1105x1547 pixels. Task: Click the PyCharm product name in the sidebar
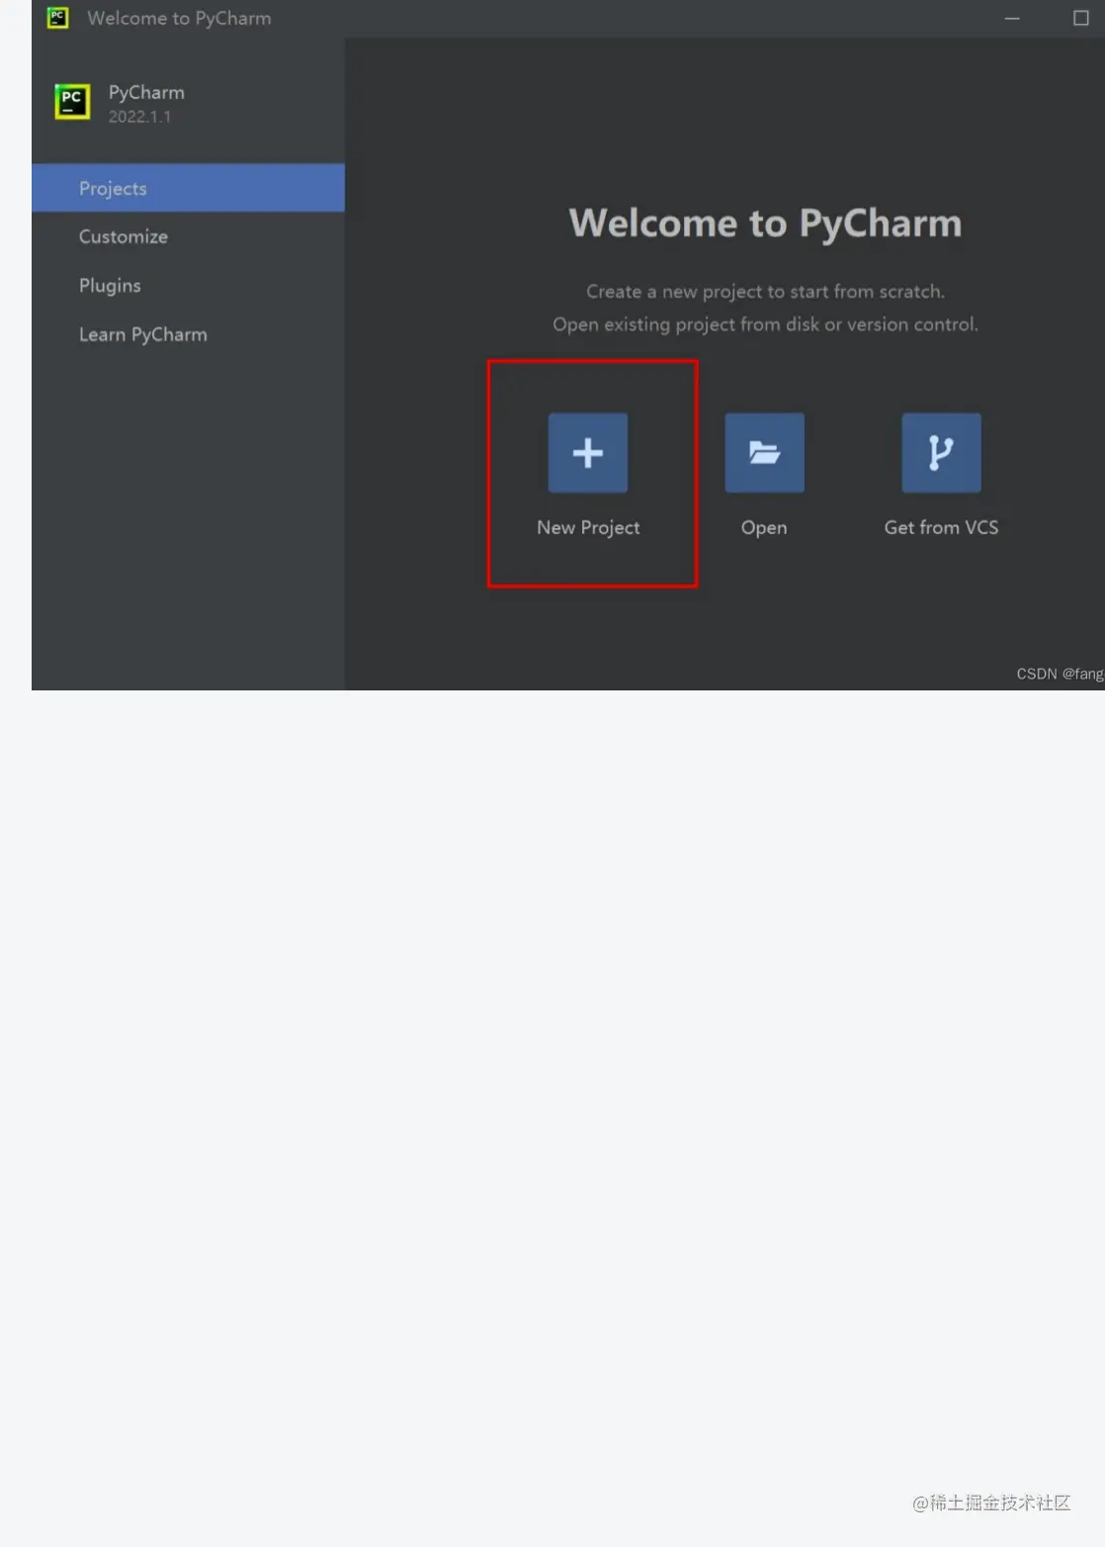[146, 92]
